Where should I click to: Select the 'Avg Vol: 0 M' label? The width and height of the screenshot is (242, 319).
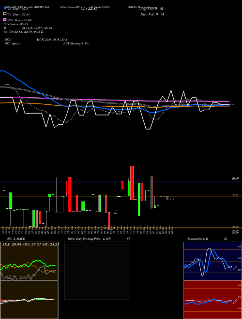coord(152,9)
